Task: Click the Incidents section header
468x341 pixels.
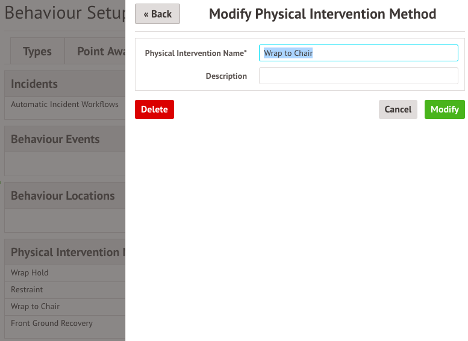Action: (34, 84)
